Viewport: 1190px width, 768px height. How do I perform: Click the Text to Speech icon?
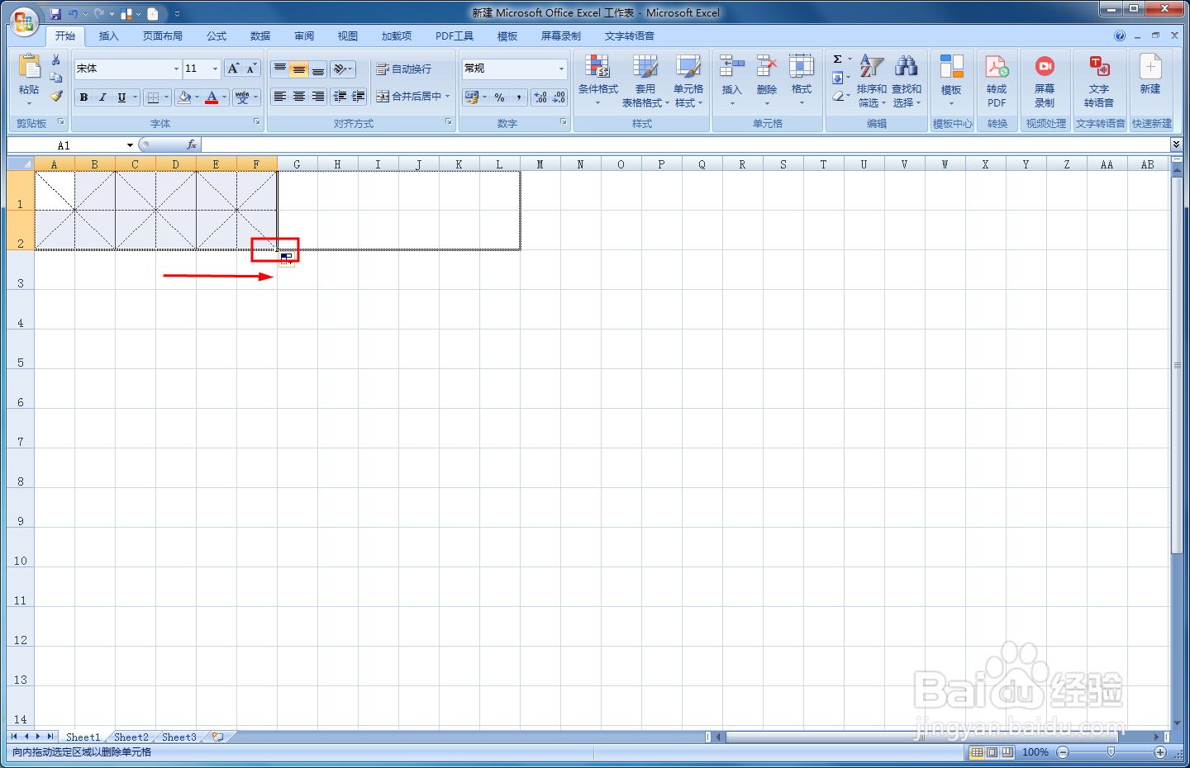(1099, 66)
